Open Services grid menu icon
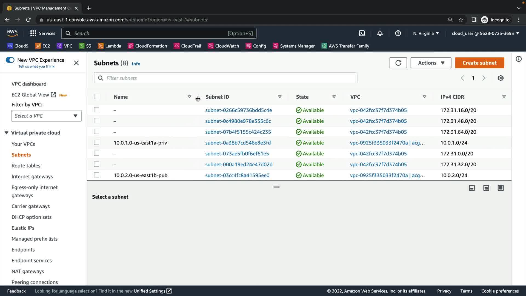 coord(33,33)
